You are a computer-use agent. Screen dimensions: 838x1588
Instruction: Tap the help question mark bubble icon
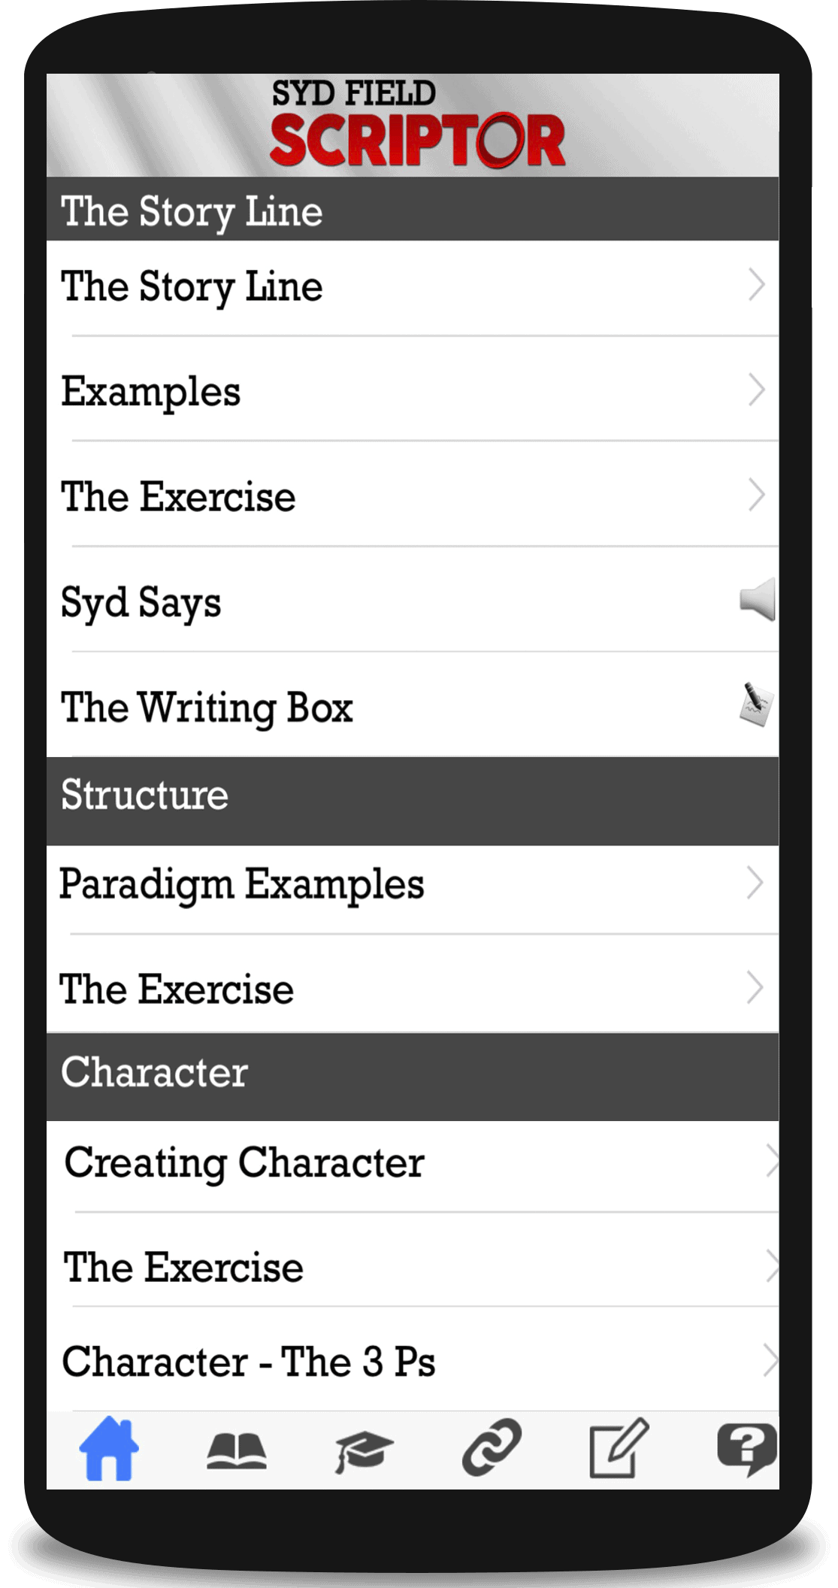[748, 1454]
